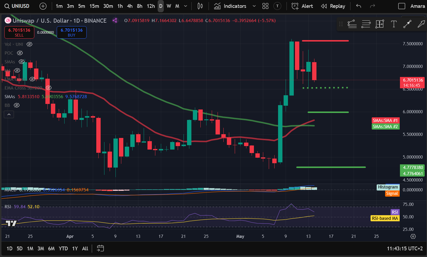Image resolution: width=427 pixels, height=257 pixels.
Task: Start bar Replay mode
Action: pos(333,6)
